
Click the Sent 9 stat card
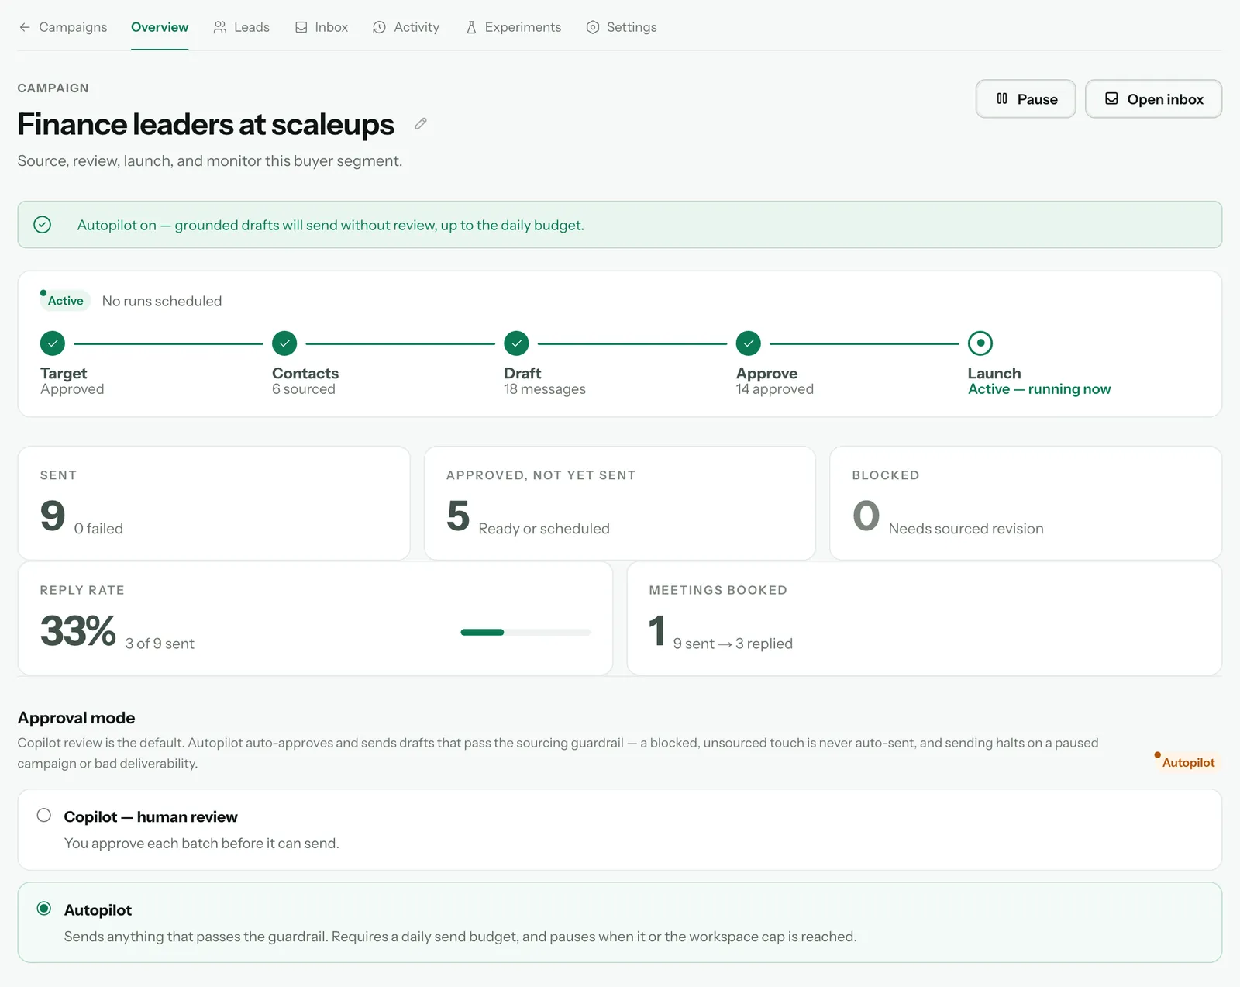coord(214,503)
